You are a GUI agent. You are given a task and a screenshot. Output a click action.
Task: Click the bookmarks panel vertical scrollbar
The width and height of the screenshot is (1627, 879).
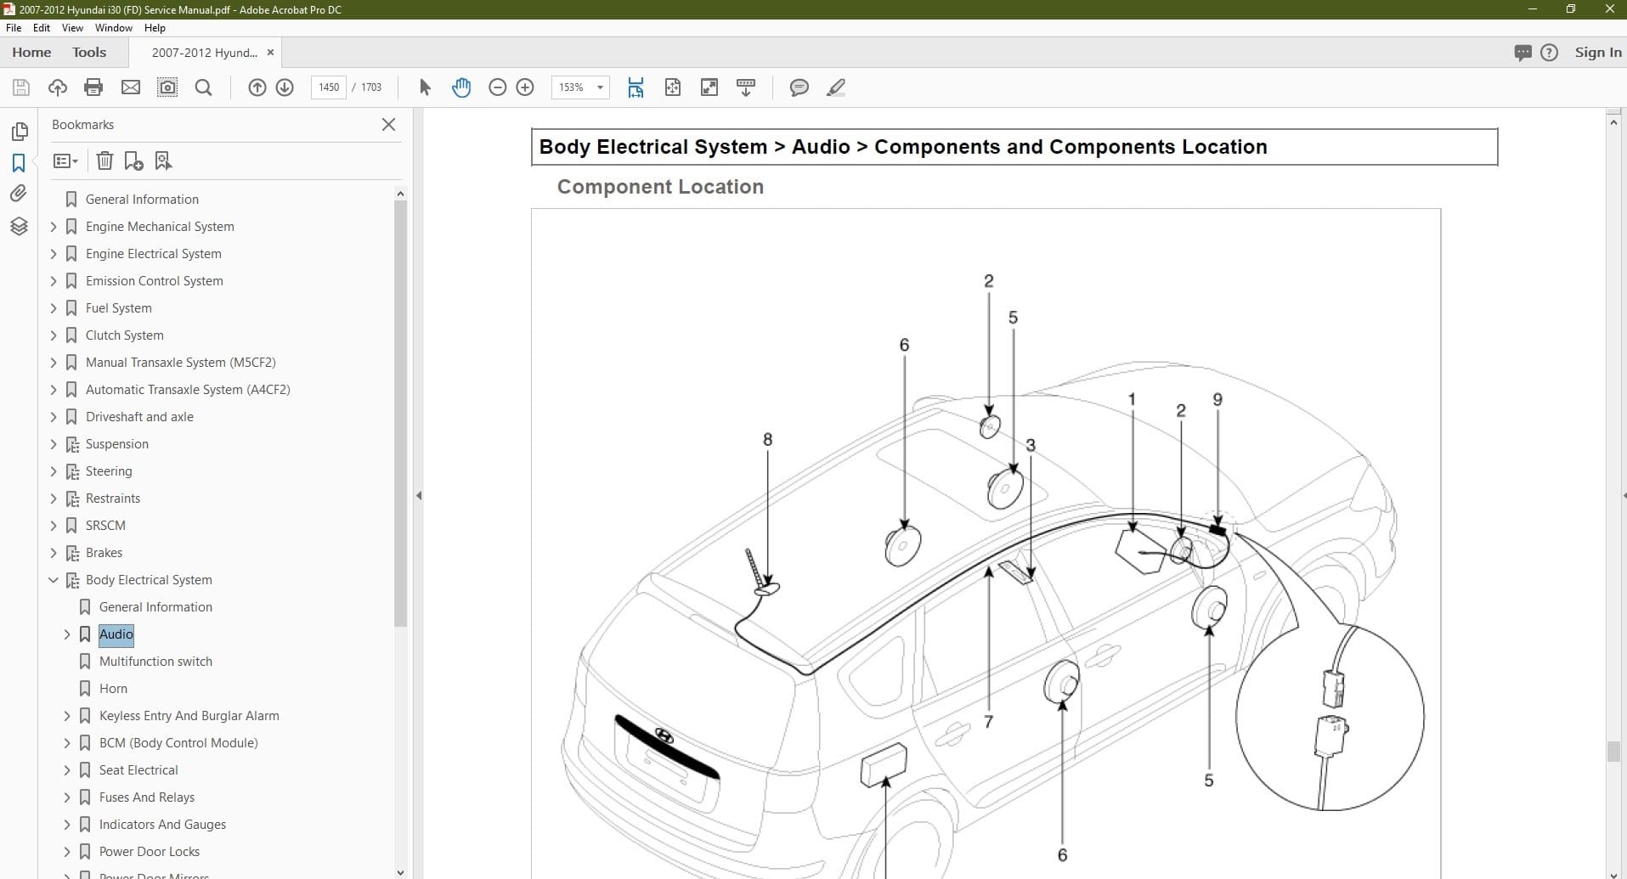[x=401, y=414]
